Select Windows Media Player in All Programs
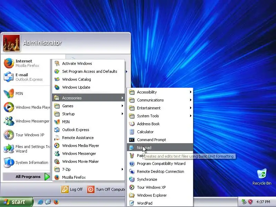Screen dimensions: 276x207 [88, 146]
